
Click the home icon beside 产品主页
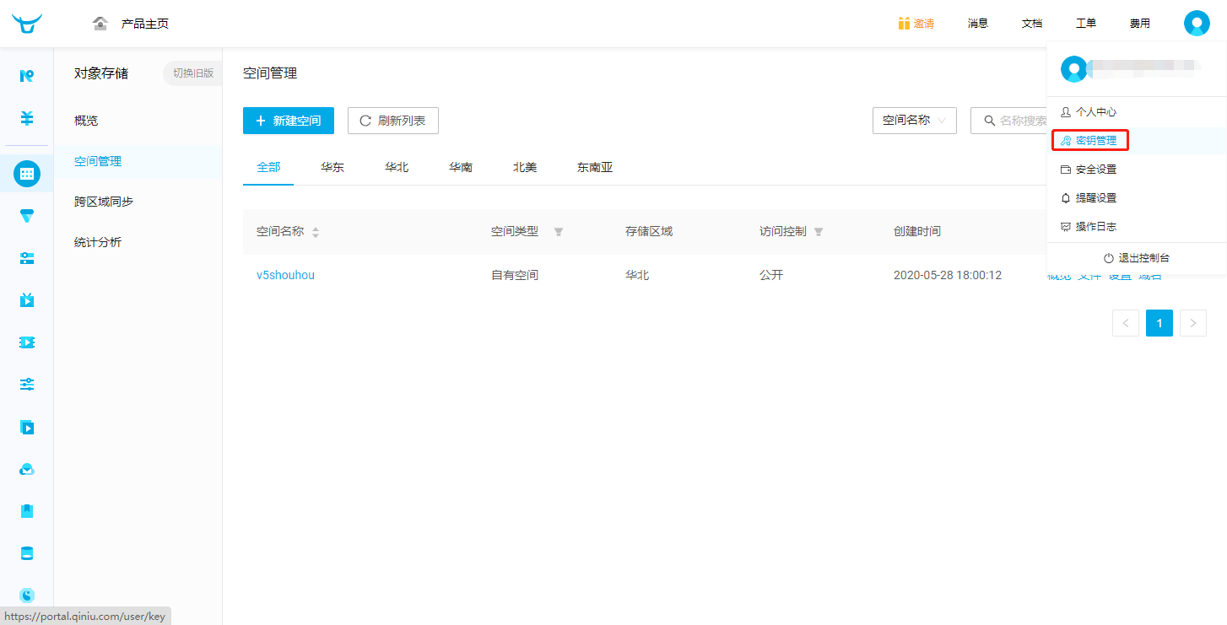click(100, 24)
